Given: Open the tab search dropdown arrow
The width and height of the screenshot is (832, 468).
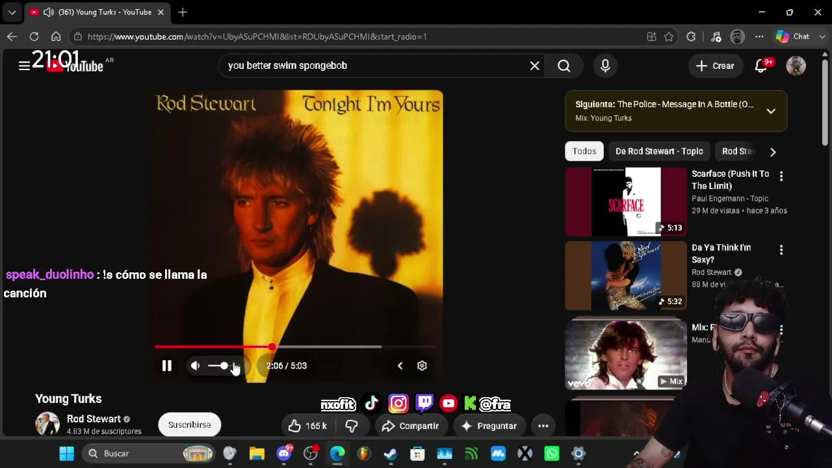Looking at the screenshot, I should pyautogui.click(x=12, y=12).
